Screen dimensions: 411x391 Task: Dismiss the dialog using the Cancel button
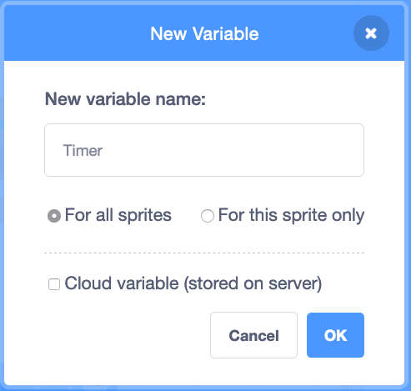point(253,335)
